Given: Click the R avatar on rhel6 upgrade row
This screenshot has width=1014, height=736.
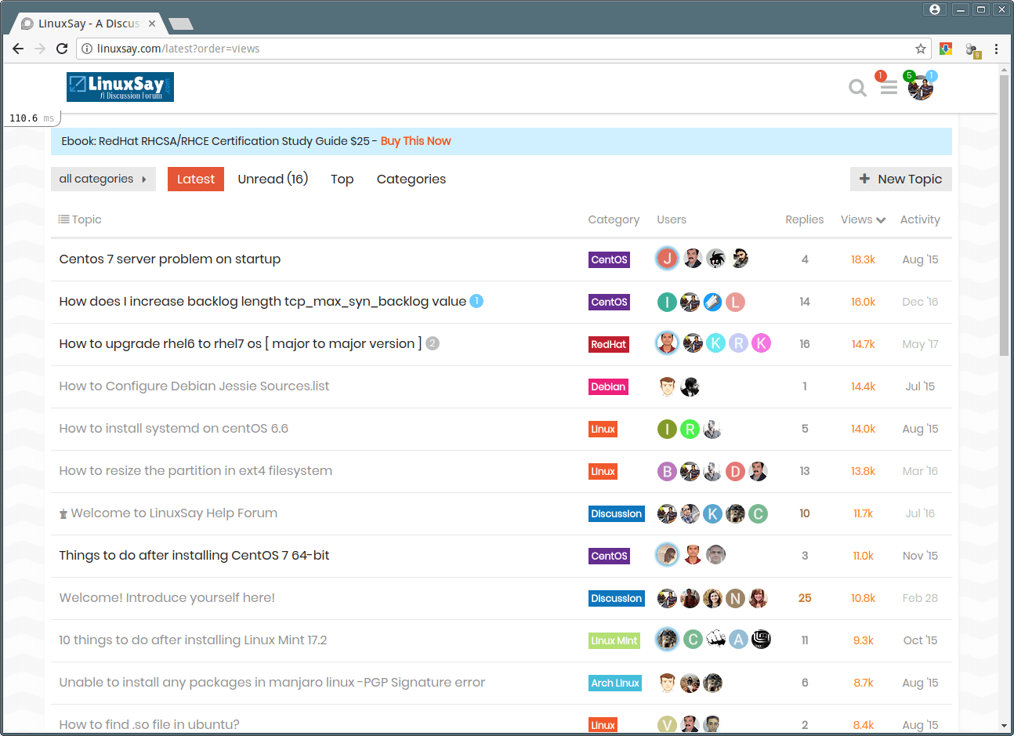Looking at the screenshot, I should click(738, 343).
